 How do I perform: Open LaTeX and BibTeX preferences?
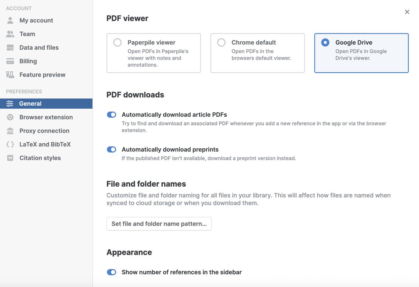[46, 144]
